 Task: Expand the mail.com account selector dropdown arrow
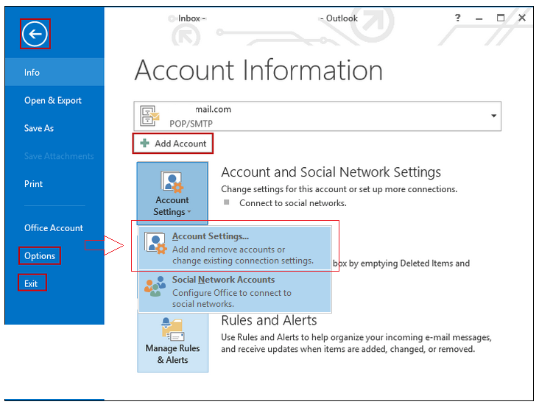493,116
